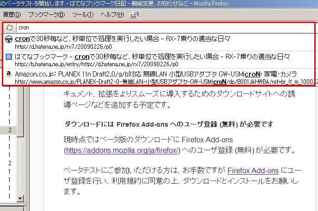Open the ブックマーク(B) bookmarks menu
Image resolution: width=318 pixels, height=211 pixels.
click(x=46, y=15)
